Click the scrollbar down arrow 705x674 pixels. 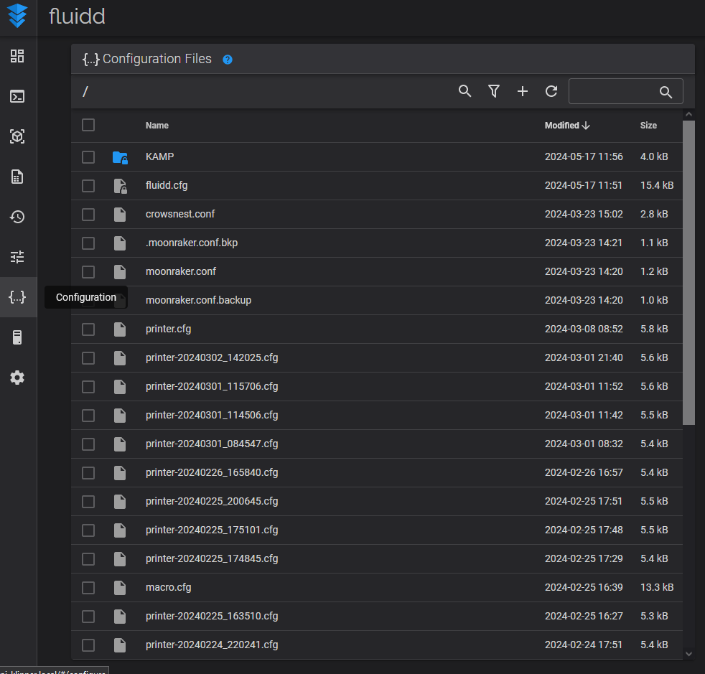(x=688, y=654)
